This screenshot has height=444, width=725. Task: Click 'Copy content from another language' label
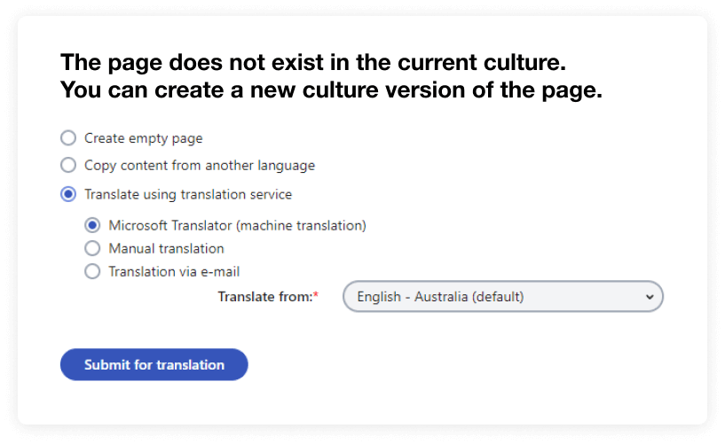(x=199, y=165)
